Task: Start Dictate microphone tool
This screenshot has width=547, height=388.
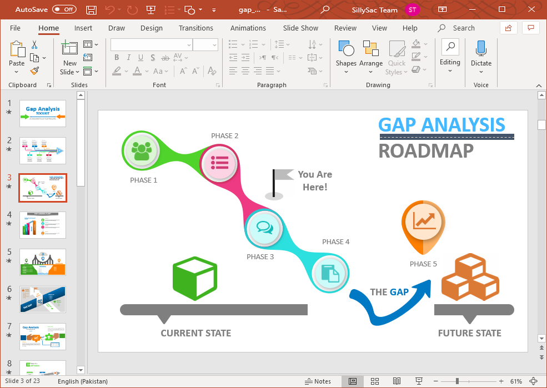Action: 481,56
